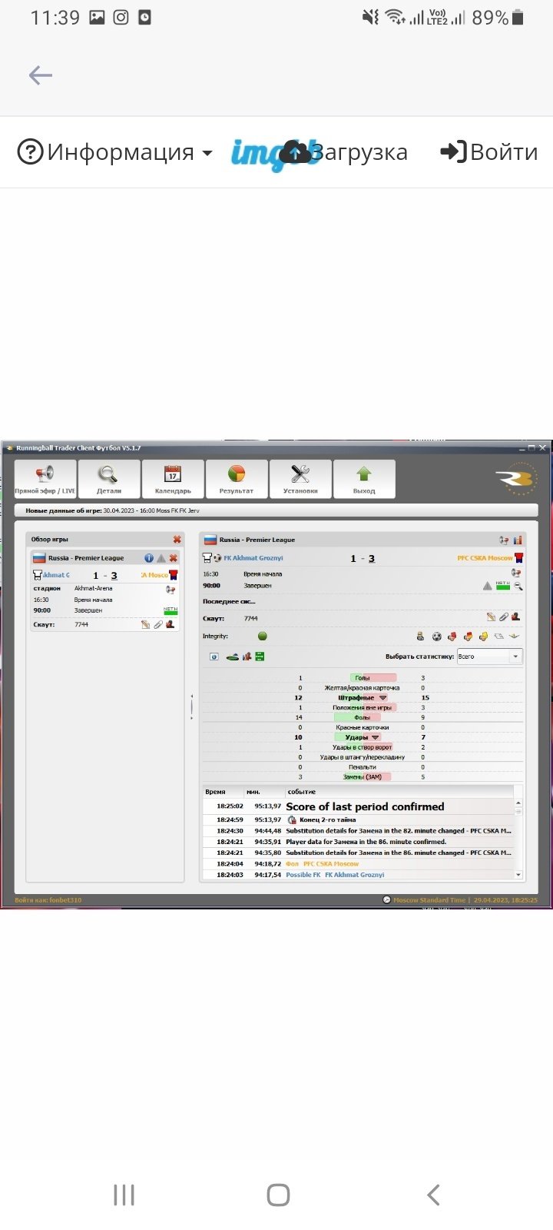Open Прямой эфир / LIVE toolbar button
The height and width of the screenshot is (1230, 553).
tap(45, 479)
